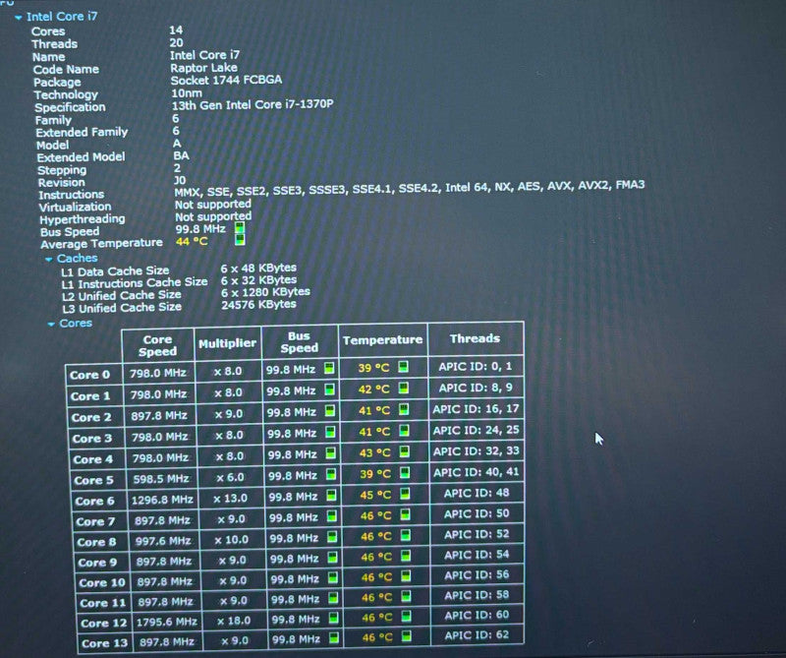Collapse the Cores section arrow
Viewport: 786px width, 658px height.
(x=51, y=325)
